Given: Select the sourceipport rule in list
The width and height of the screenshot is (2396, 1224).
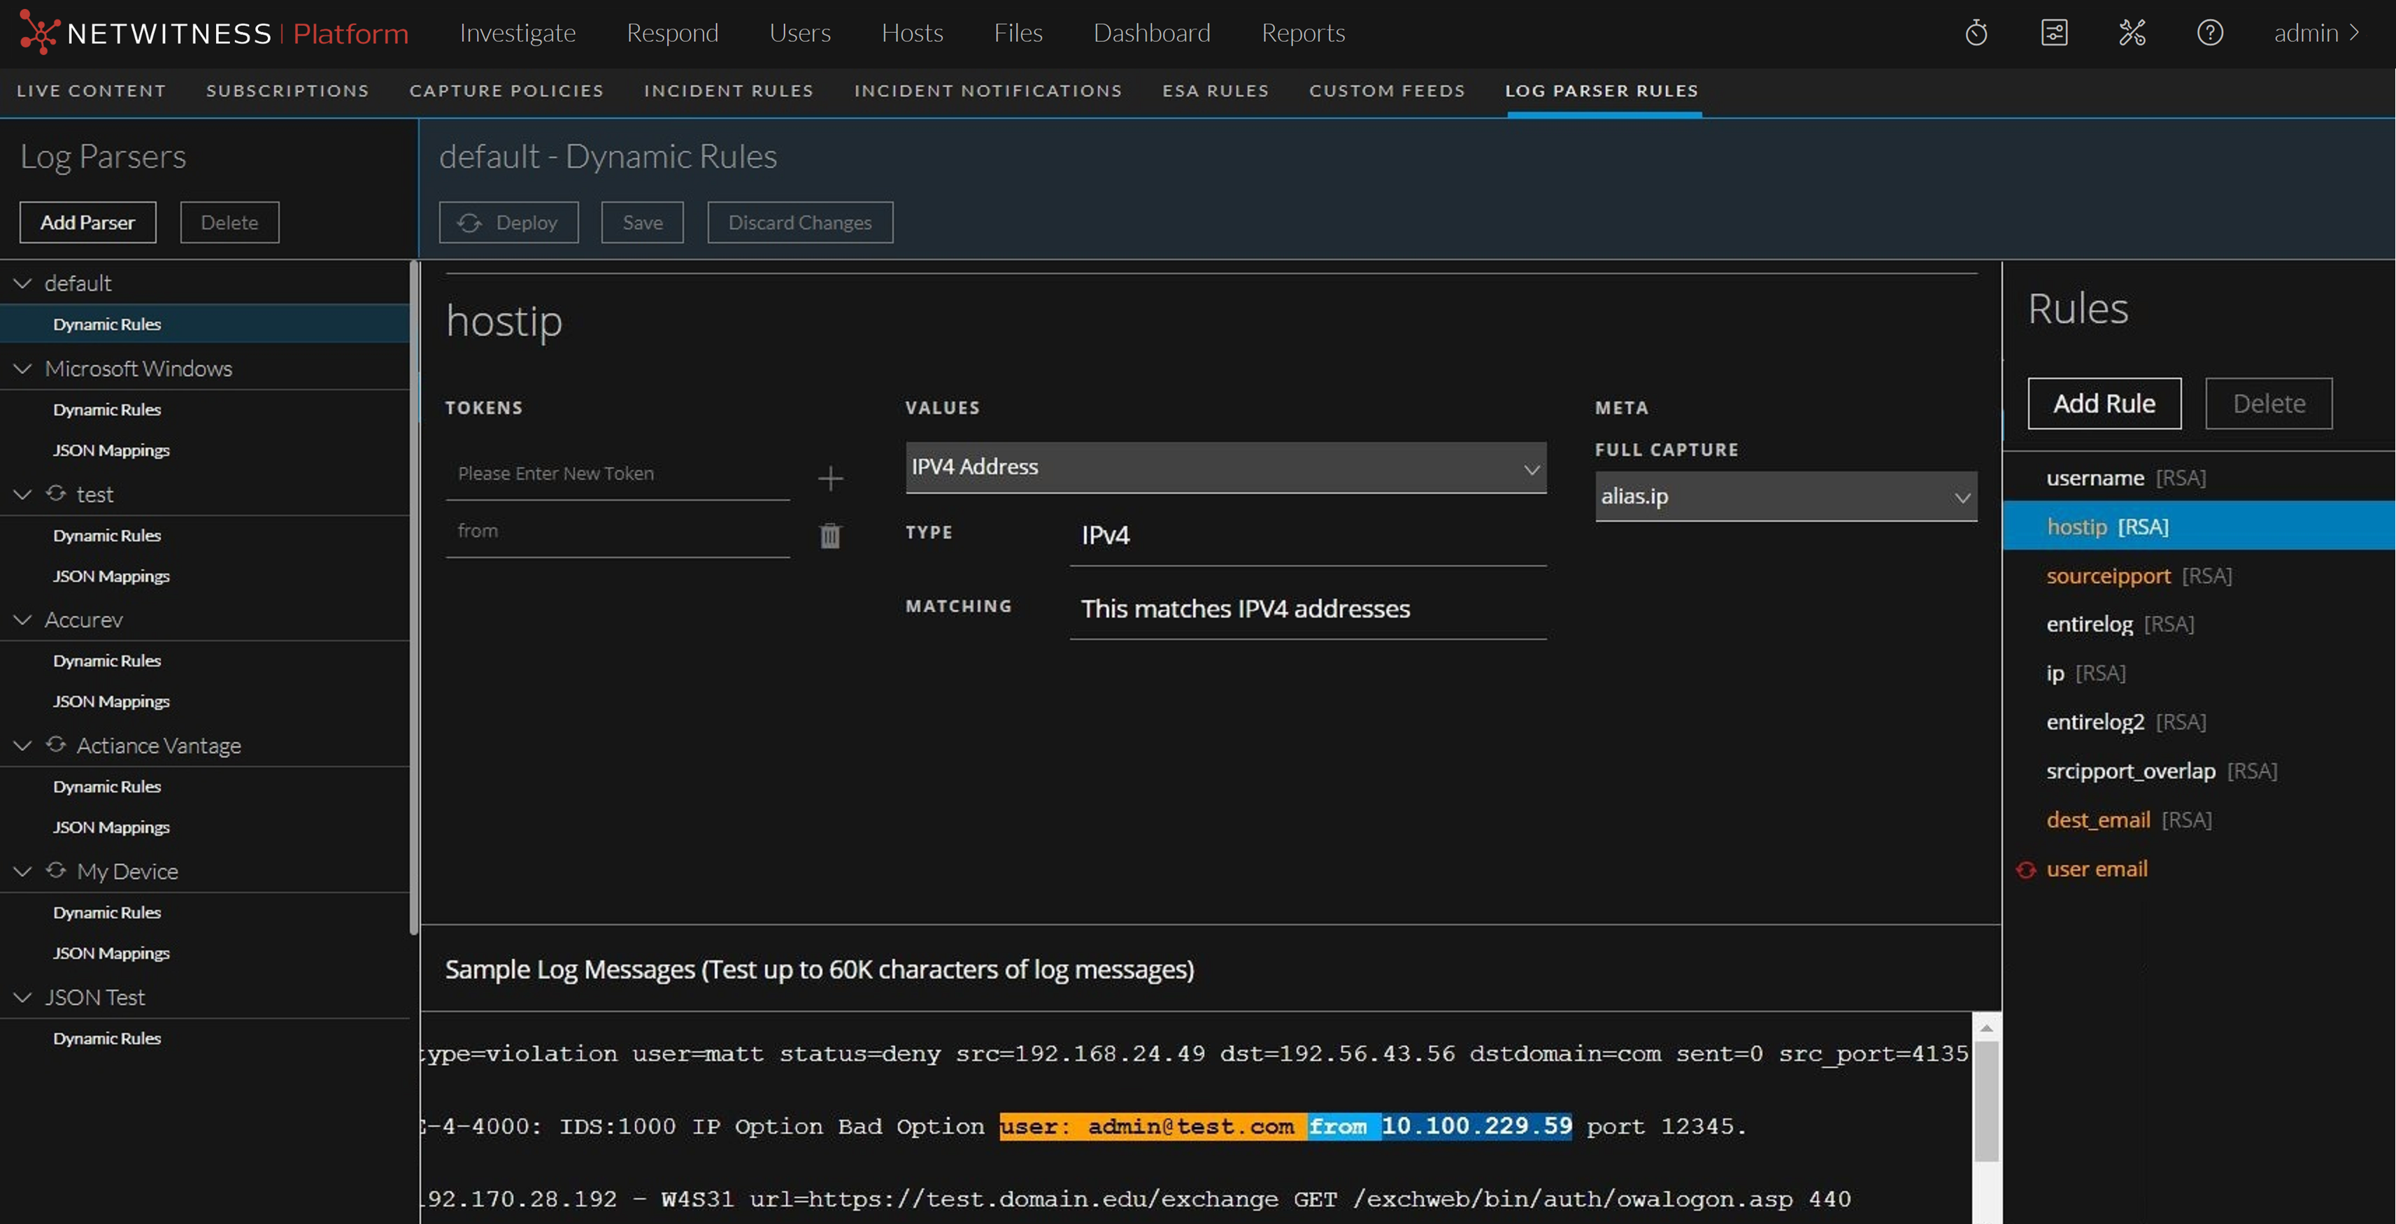Looking at the screenshot, I should tap(2108, 576).
